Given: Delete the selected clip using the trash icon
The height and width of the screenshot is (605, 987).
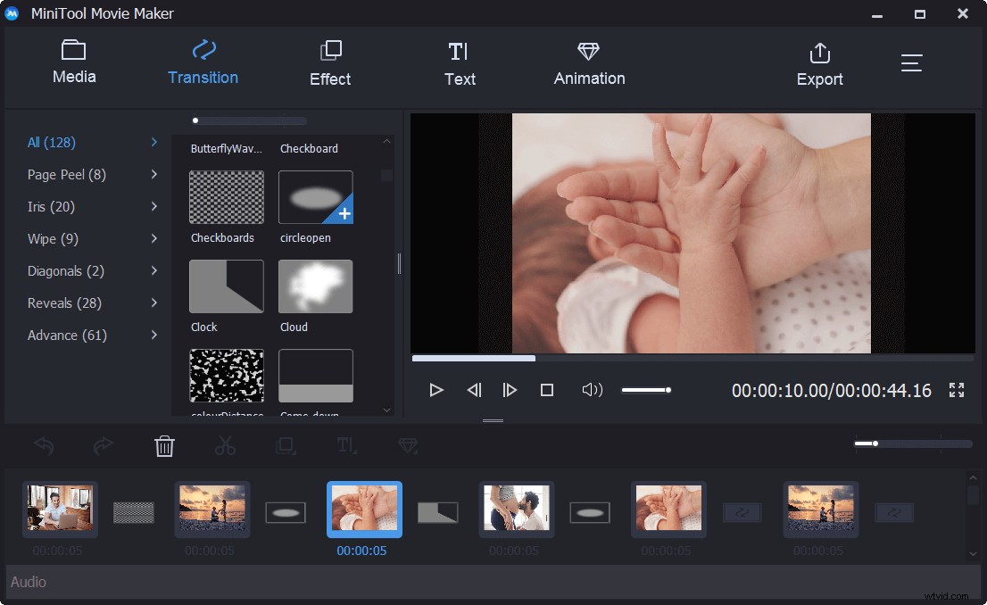Looking at the screenshot, I should pyautogui.click(x=164, y=445).
